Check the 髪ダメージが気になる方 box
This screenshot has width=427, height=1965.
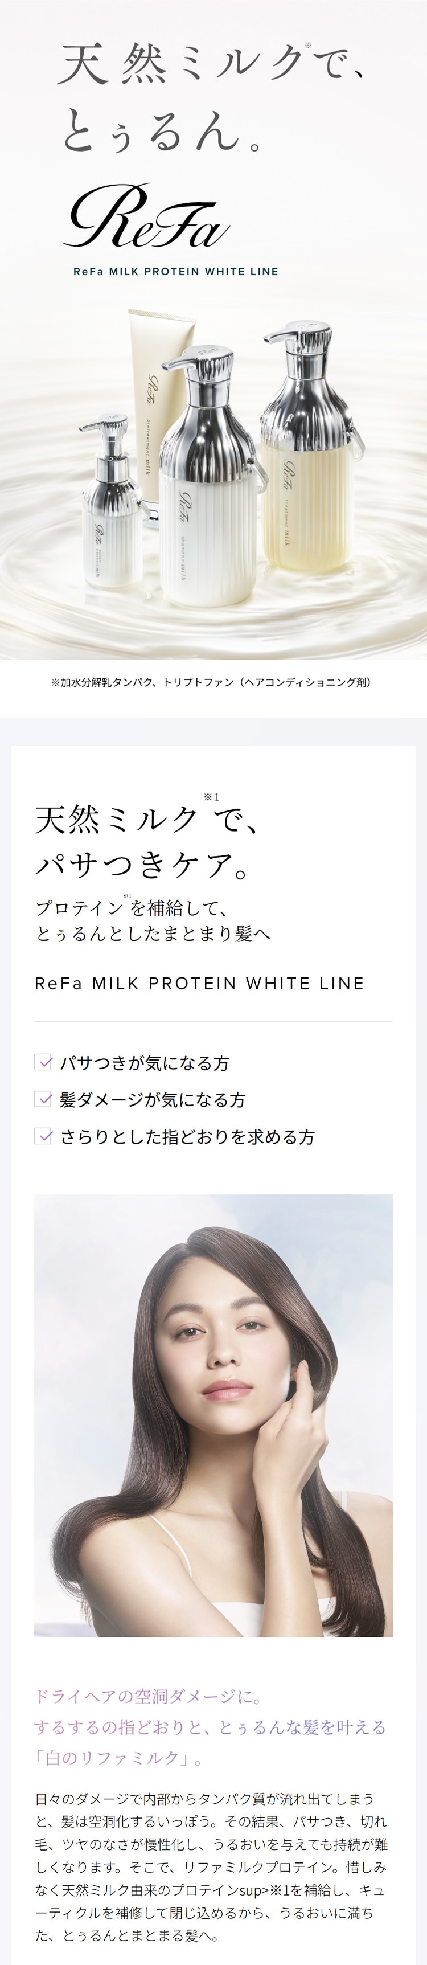pyautogui.click(x=43, y=1099)
